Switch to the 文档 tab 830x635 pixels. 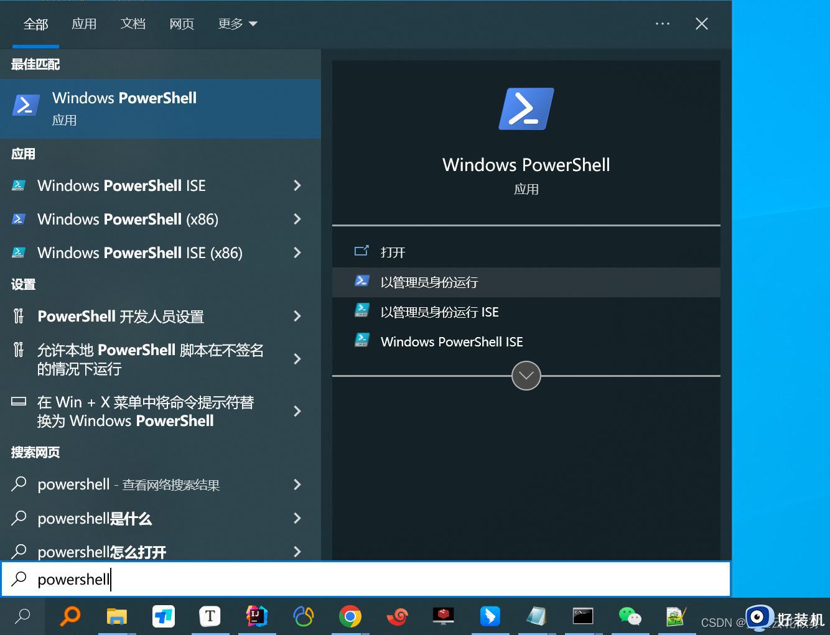pos(133,24)
